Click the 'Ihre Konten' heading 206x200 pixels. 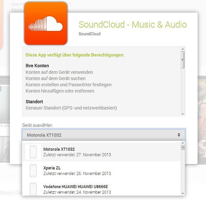pos(37,66)
